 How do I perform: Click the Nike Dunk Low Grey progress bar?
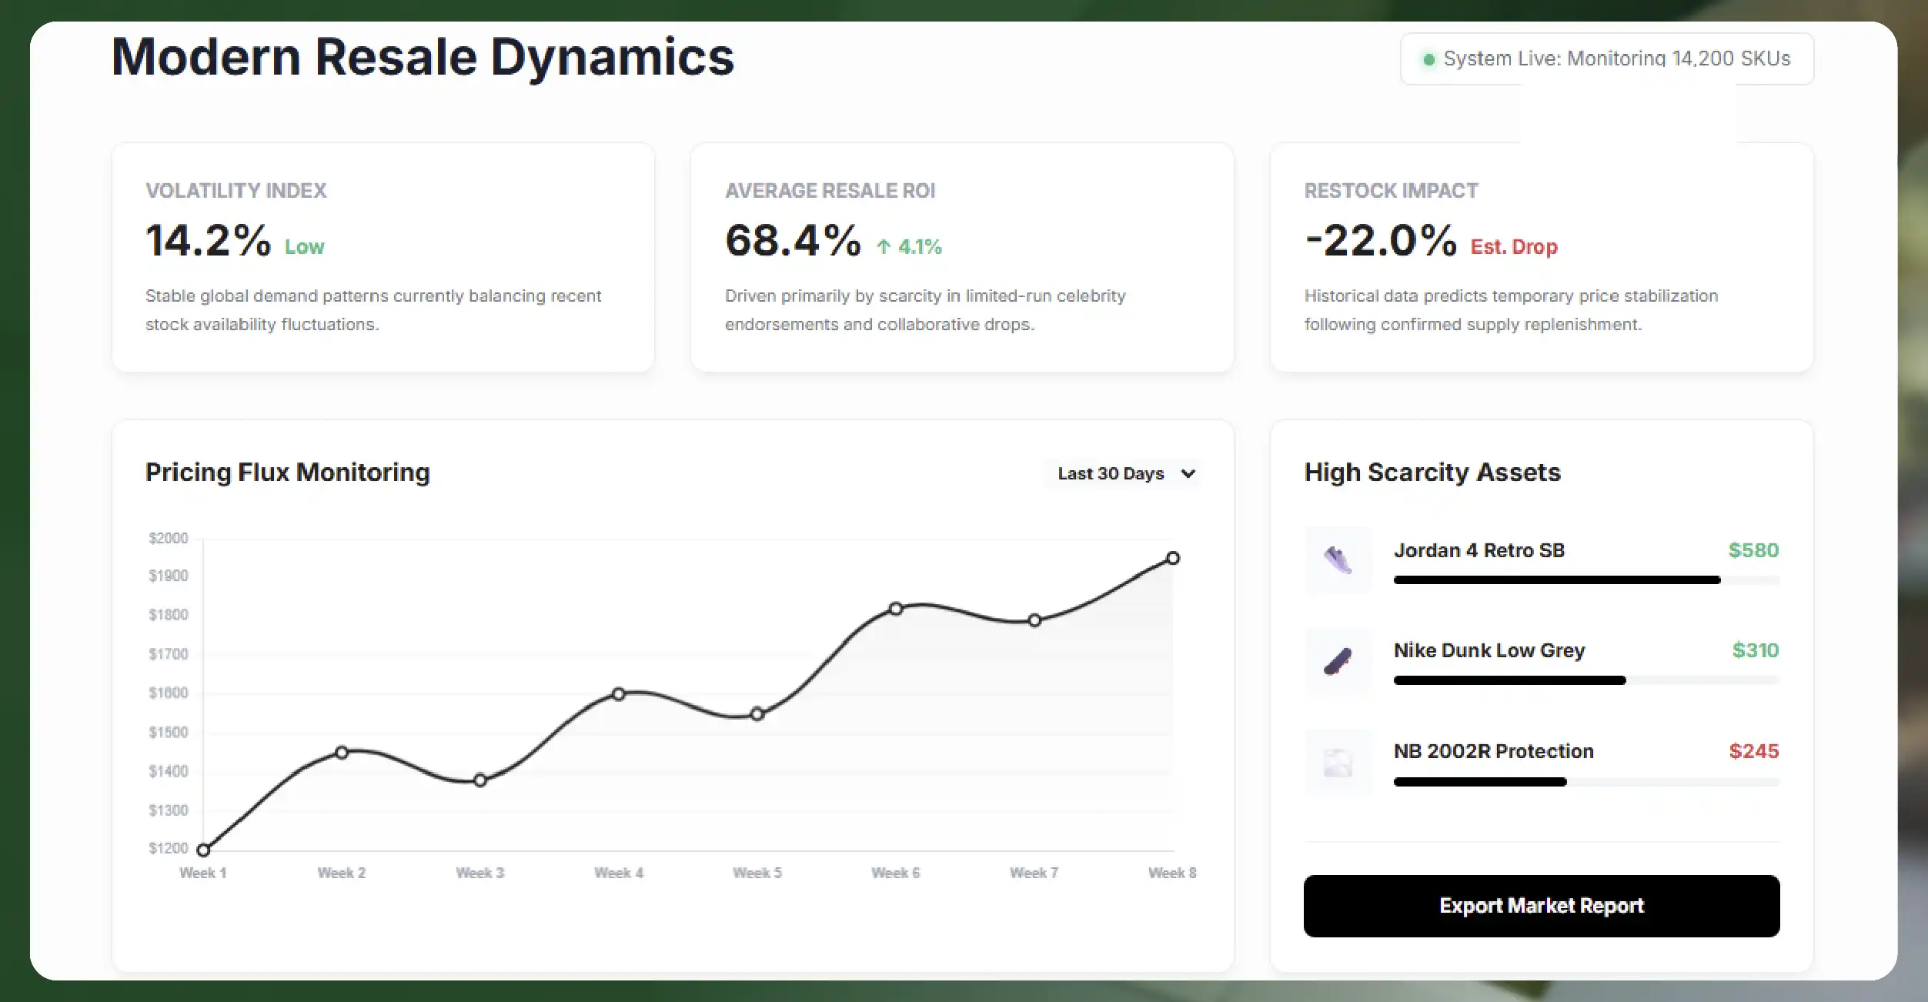pyautogui.click(x=1508, y=680)
